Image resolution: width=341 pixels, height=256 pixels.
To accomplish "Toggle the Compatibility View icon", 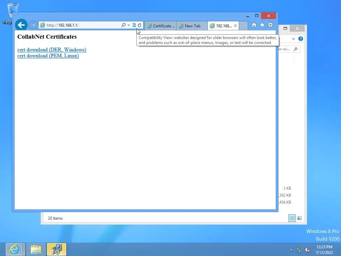I will pos(134,25).
